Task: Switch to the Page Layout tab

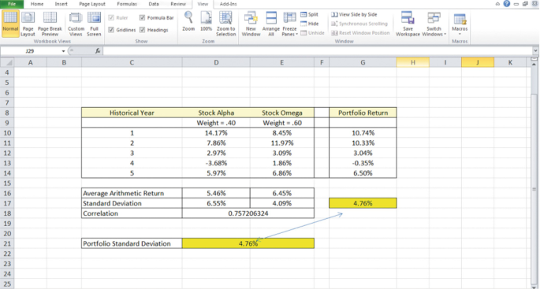Action: pyautogui.click(x=92, y=4)
